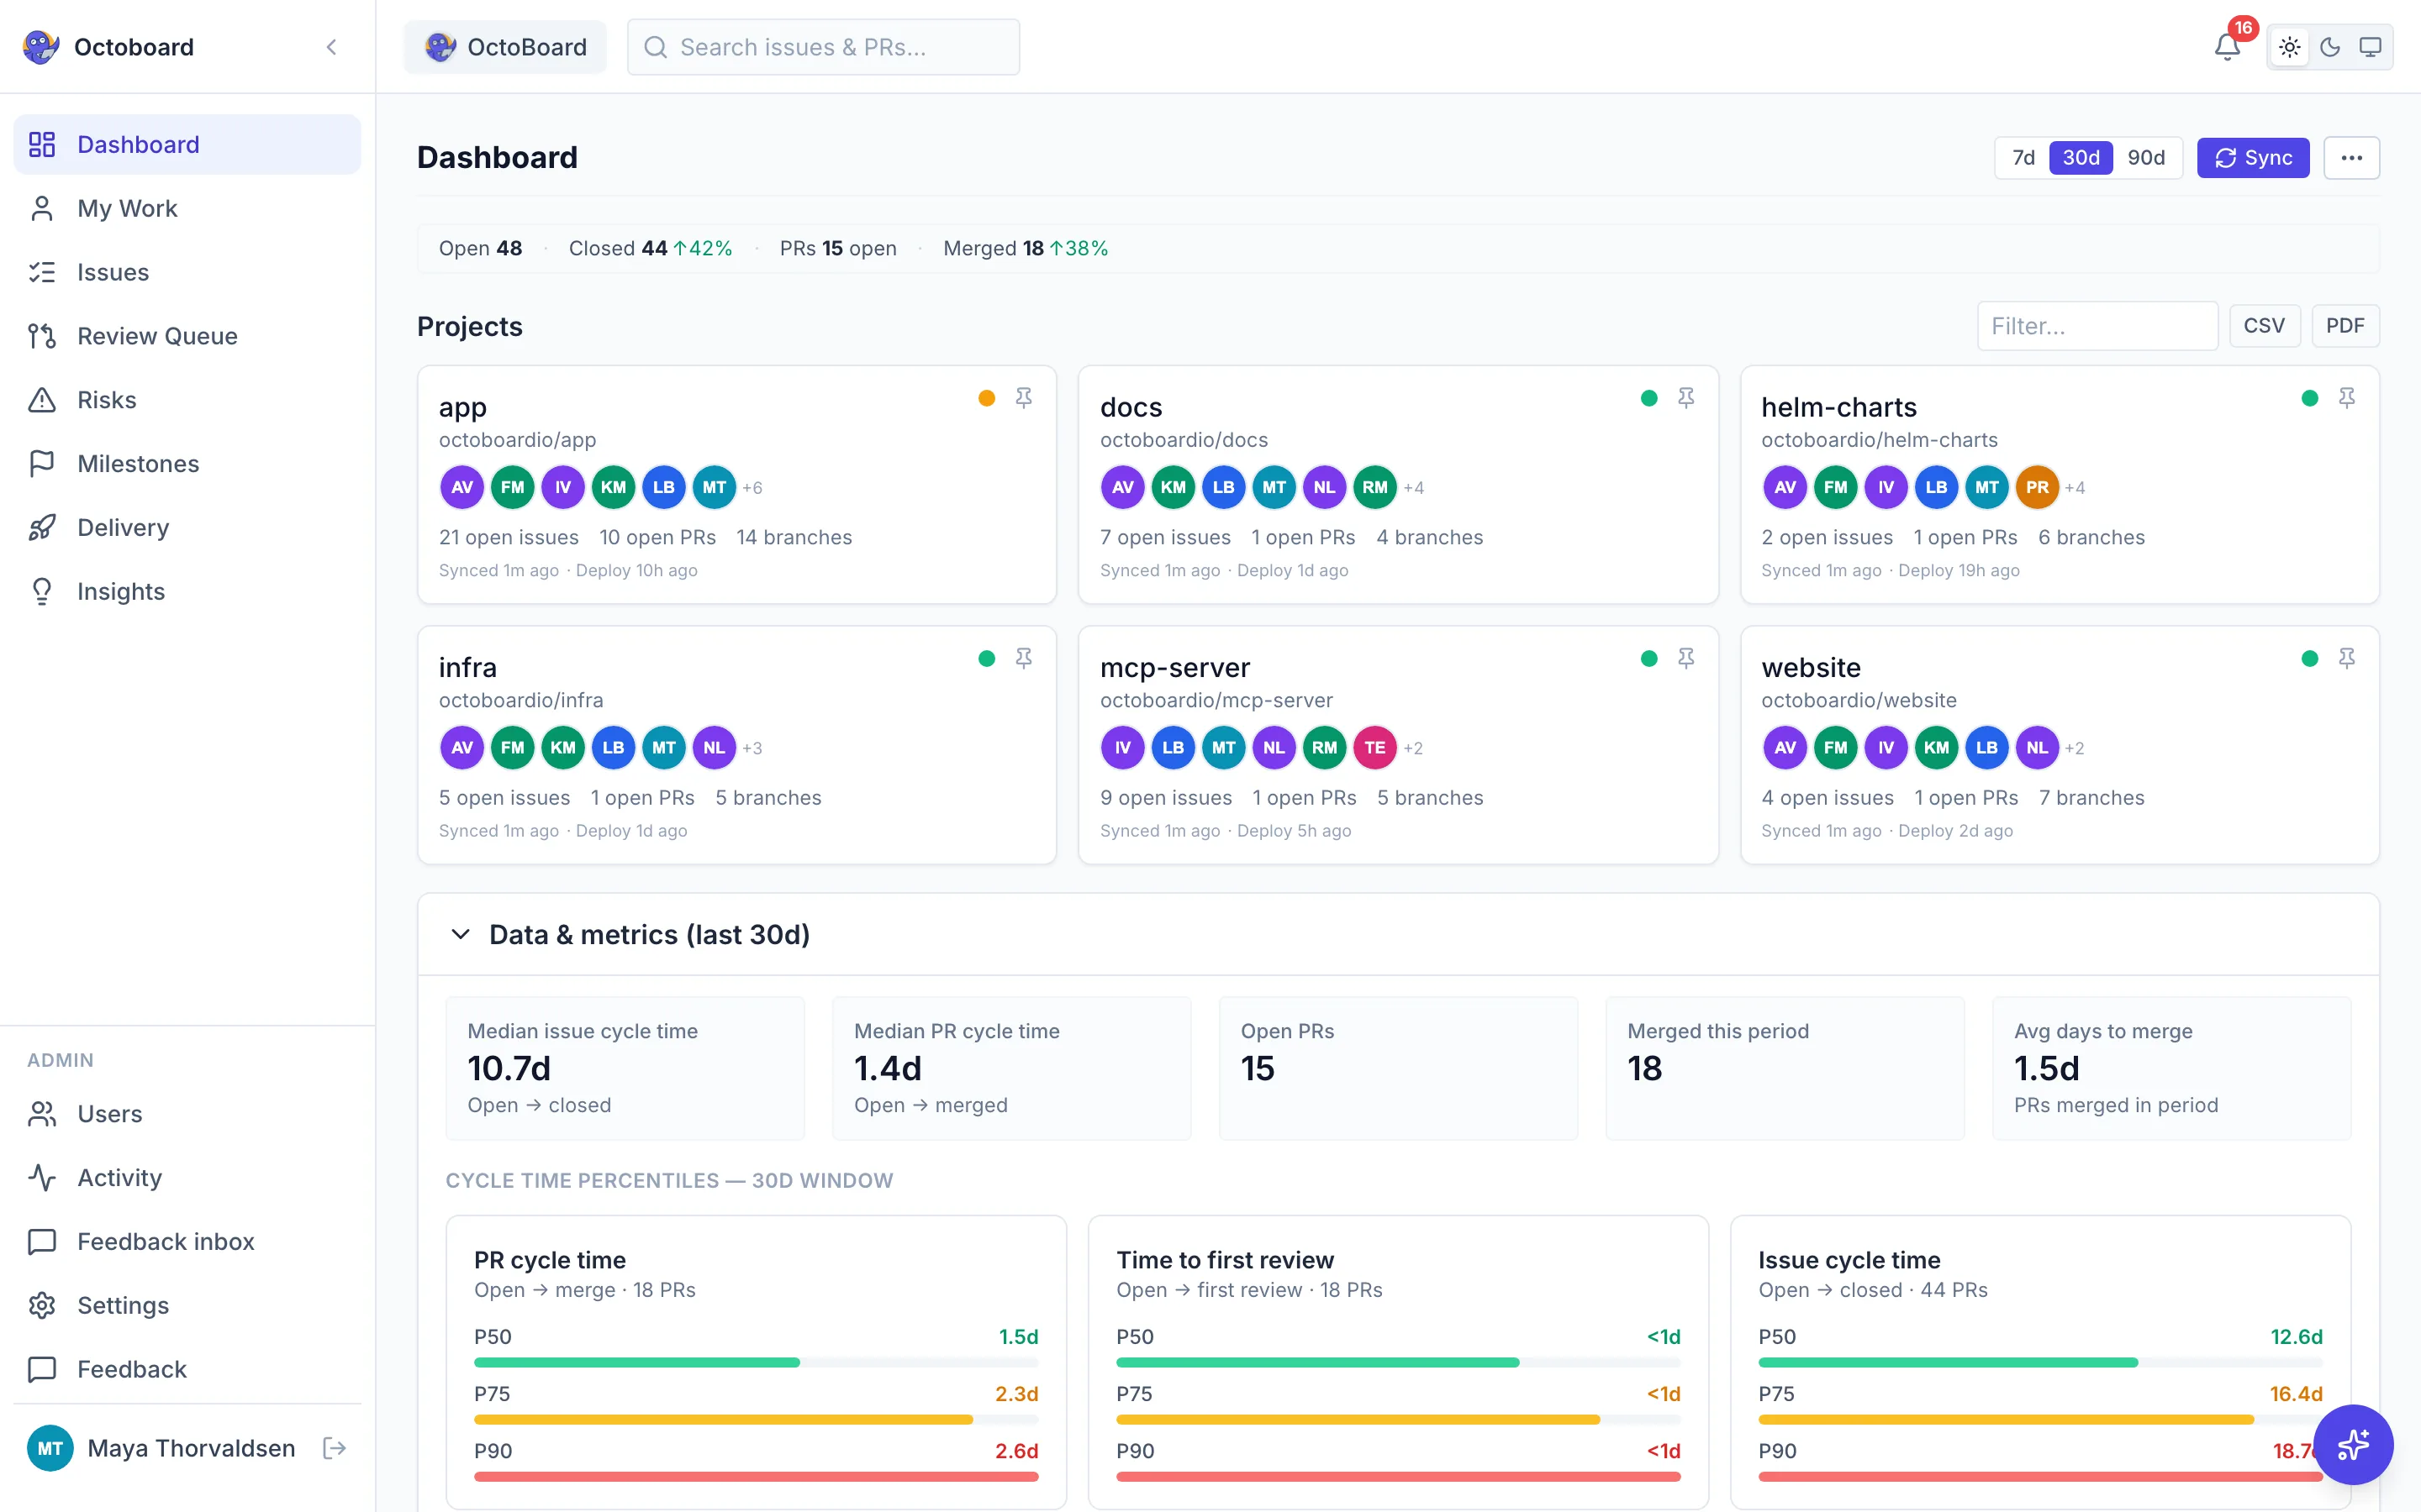Open the app project title
The image size is (2421, 1512).
click(x=462, y=407)
